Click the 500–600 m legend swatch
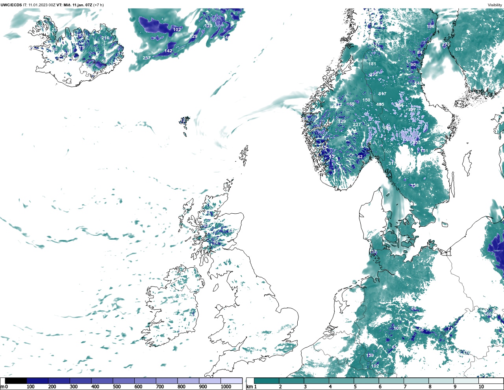The height and width of the screenshot is (390, 504). click(x=123, y=381)
